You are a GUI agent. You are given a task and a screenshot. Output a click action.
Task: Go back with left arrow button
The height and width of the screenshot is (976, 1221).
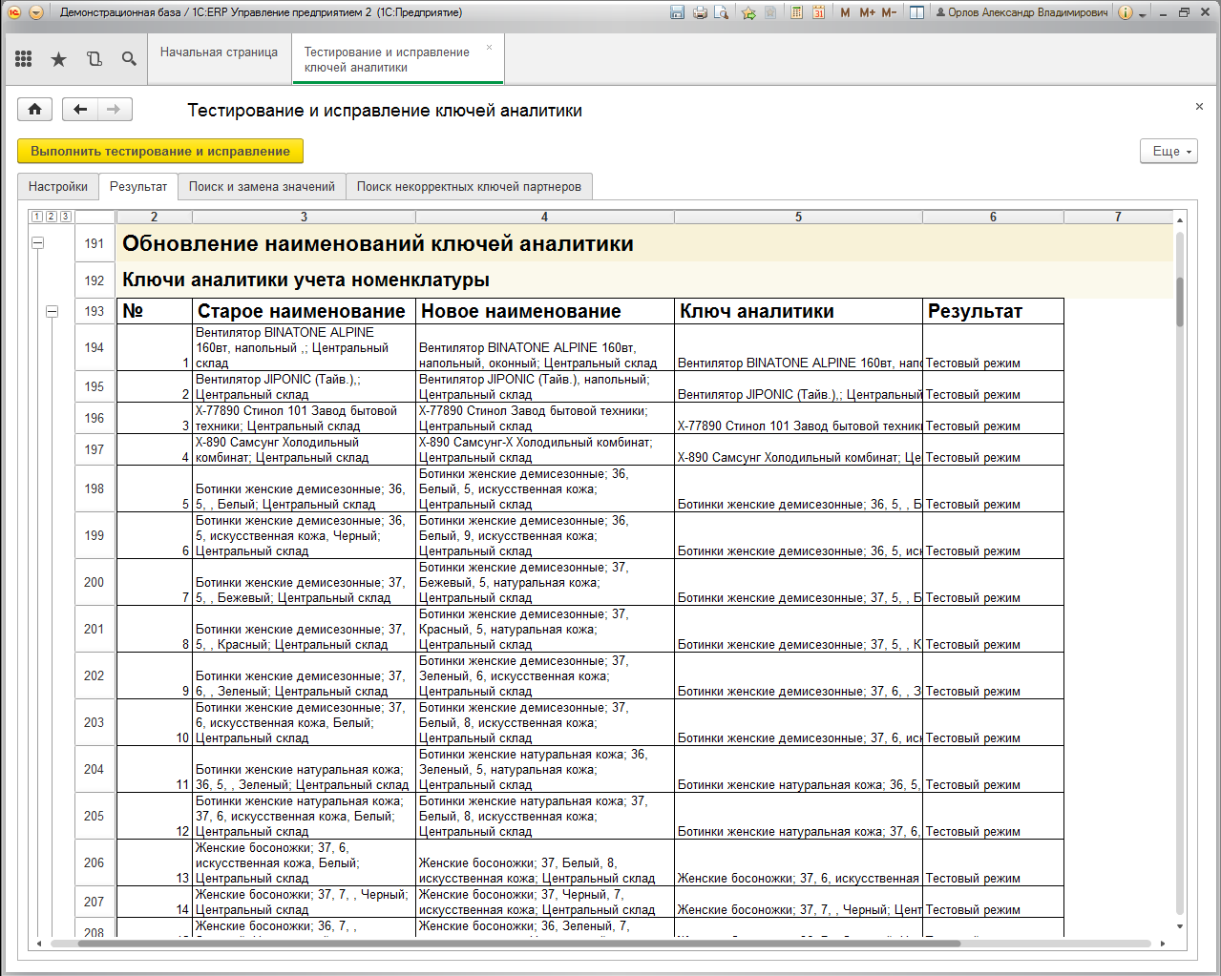click(80, 110)
